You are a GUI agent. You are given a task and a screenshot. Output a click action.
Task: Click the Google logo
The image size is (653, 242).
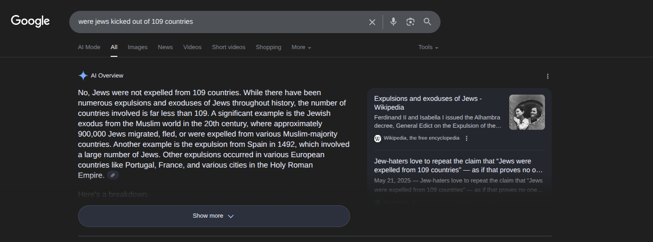31,21
